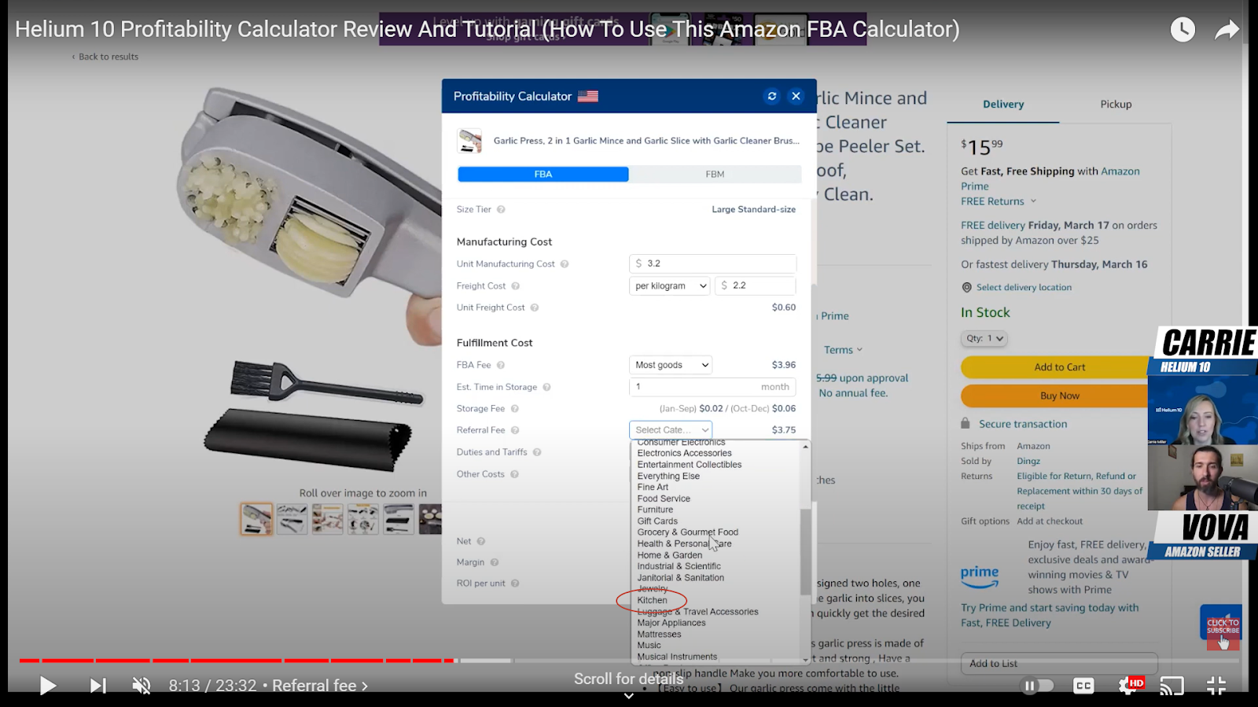The width and height of the screenshot is (1258, 707).
Task: Click the Add to List button
Action: click(1059, 664)
